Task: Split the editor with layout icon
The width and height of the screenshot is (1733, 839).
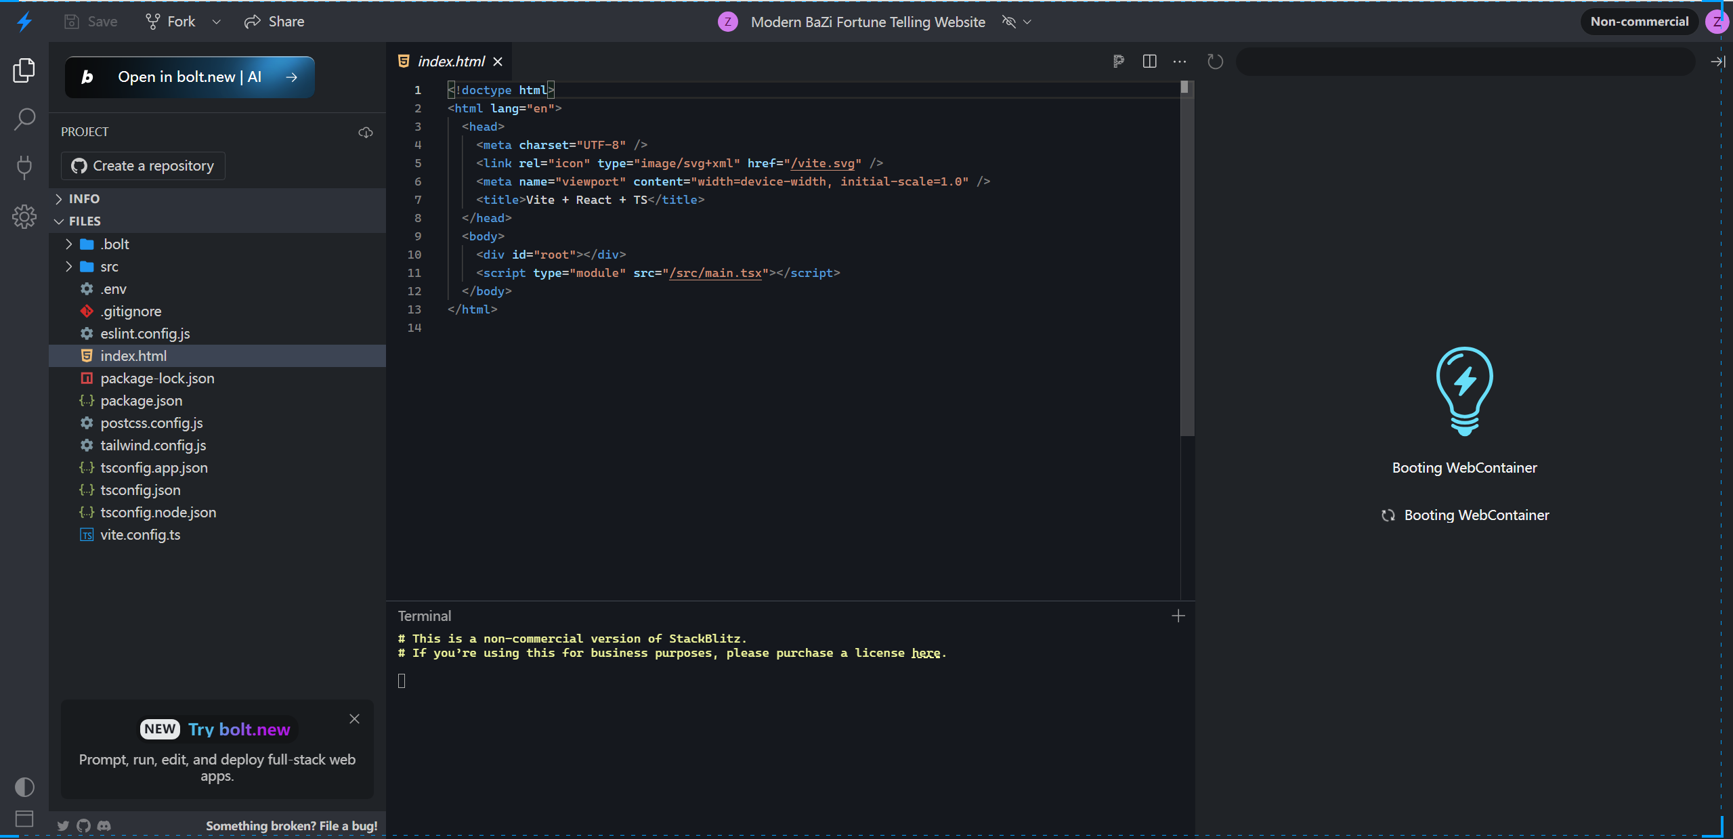Action: click(1149, 62)
